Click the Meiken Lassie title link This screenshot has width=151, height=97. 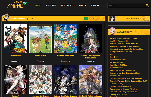(x=41, y=55)
